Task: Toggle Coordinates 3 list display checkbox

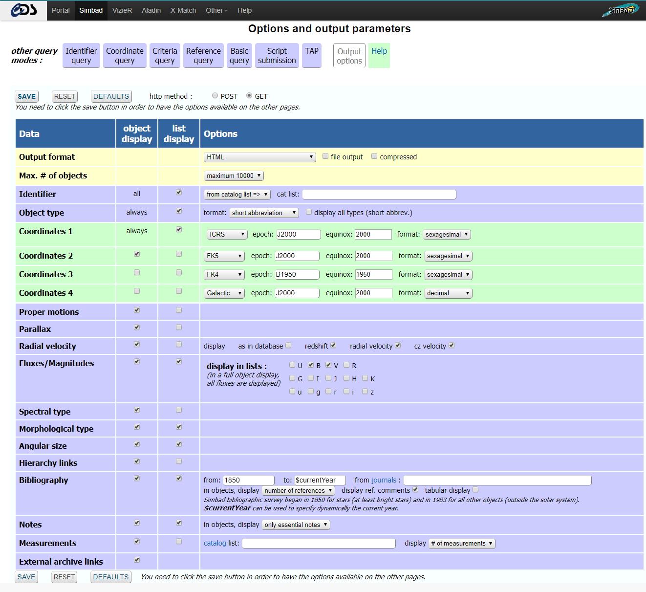Action: pyautogui.click(x=179, y=273)
